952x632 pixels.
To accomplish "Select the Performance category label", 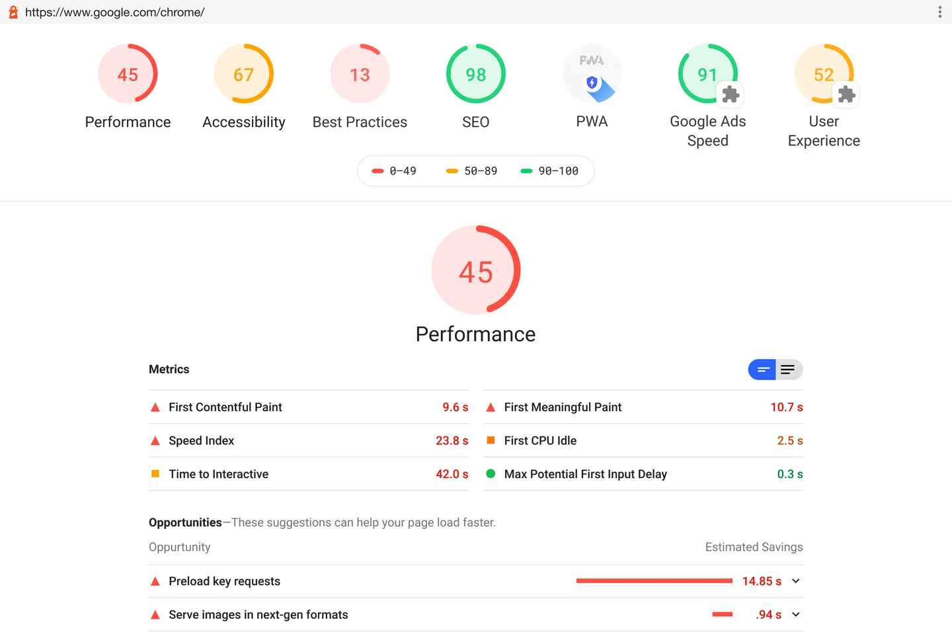I will tap(128, 122).
